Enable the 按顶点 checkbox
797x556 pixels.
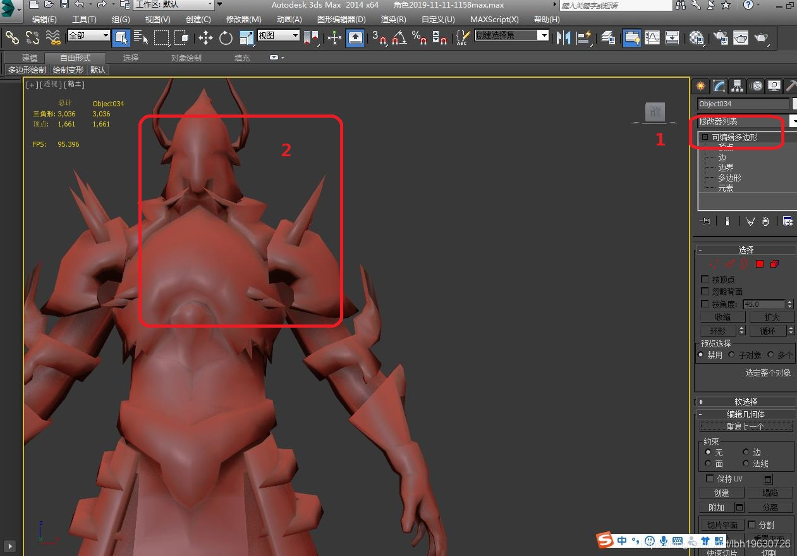[705, 279]
